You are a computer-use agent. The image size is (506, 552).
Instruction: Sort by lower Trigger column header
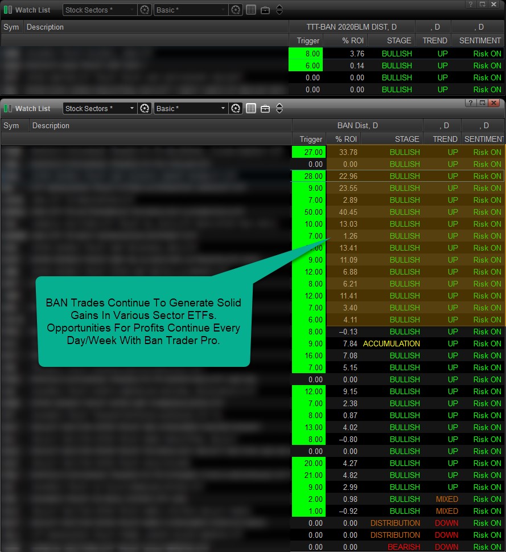coord(310,139)
